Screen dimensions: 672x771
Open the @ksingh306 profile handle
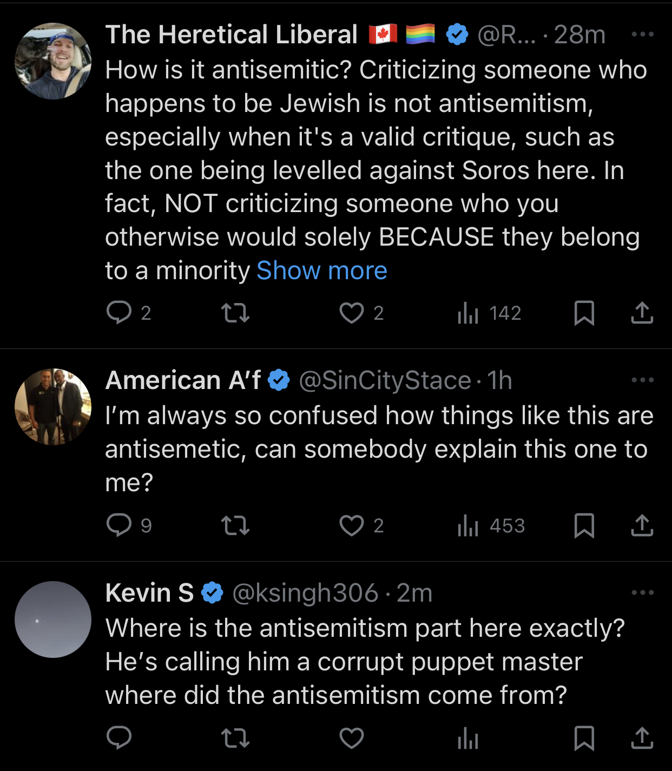pos(305,593)
